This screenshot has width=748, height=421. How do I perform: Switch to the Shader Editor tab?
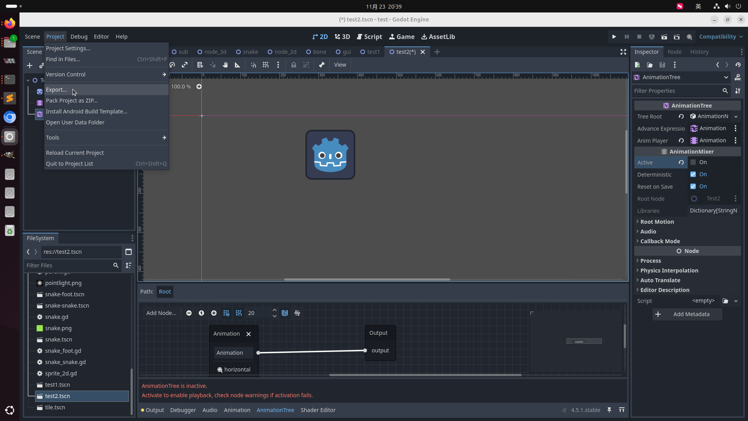pos(318,410)
